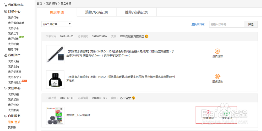
Task: Click order number 39720333976
Action: pyautogui.click(x=99, y=37)
